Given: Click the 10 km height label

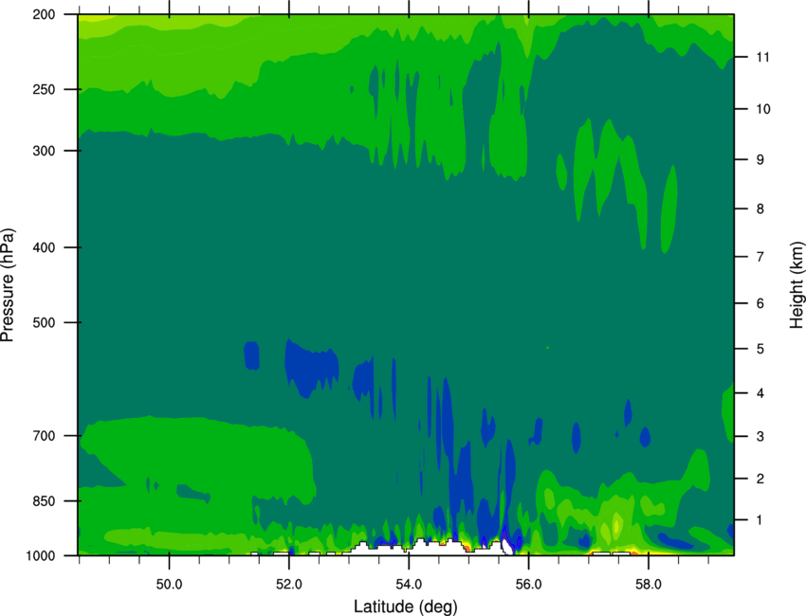Looking at the screenshot, I should point(763,109).
